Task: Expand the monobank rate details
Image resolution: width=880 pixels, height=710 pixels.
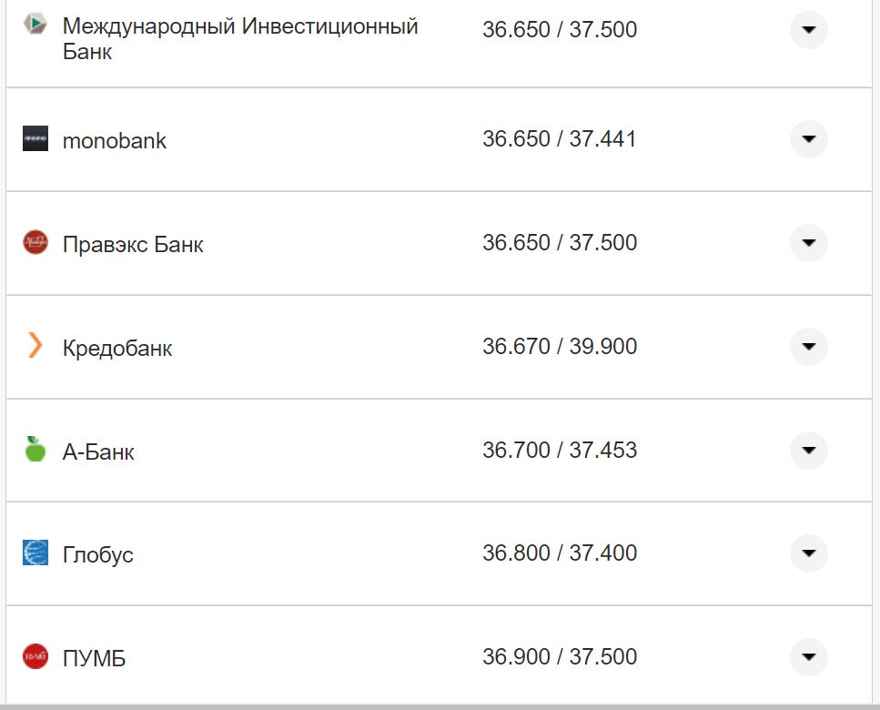Action: 808,139
